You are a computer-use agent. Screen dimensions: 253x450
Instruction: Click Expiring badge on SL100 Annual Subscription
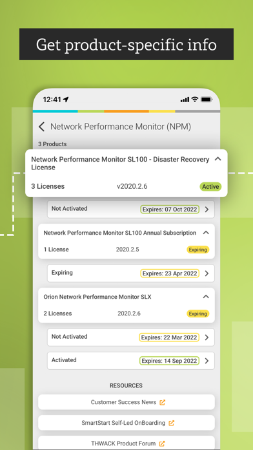tap(197, 250)
